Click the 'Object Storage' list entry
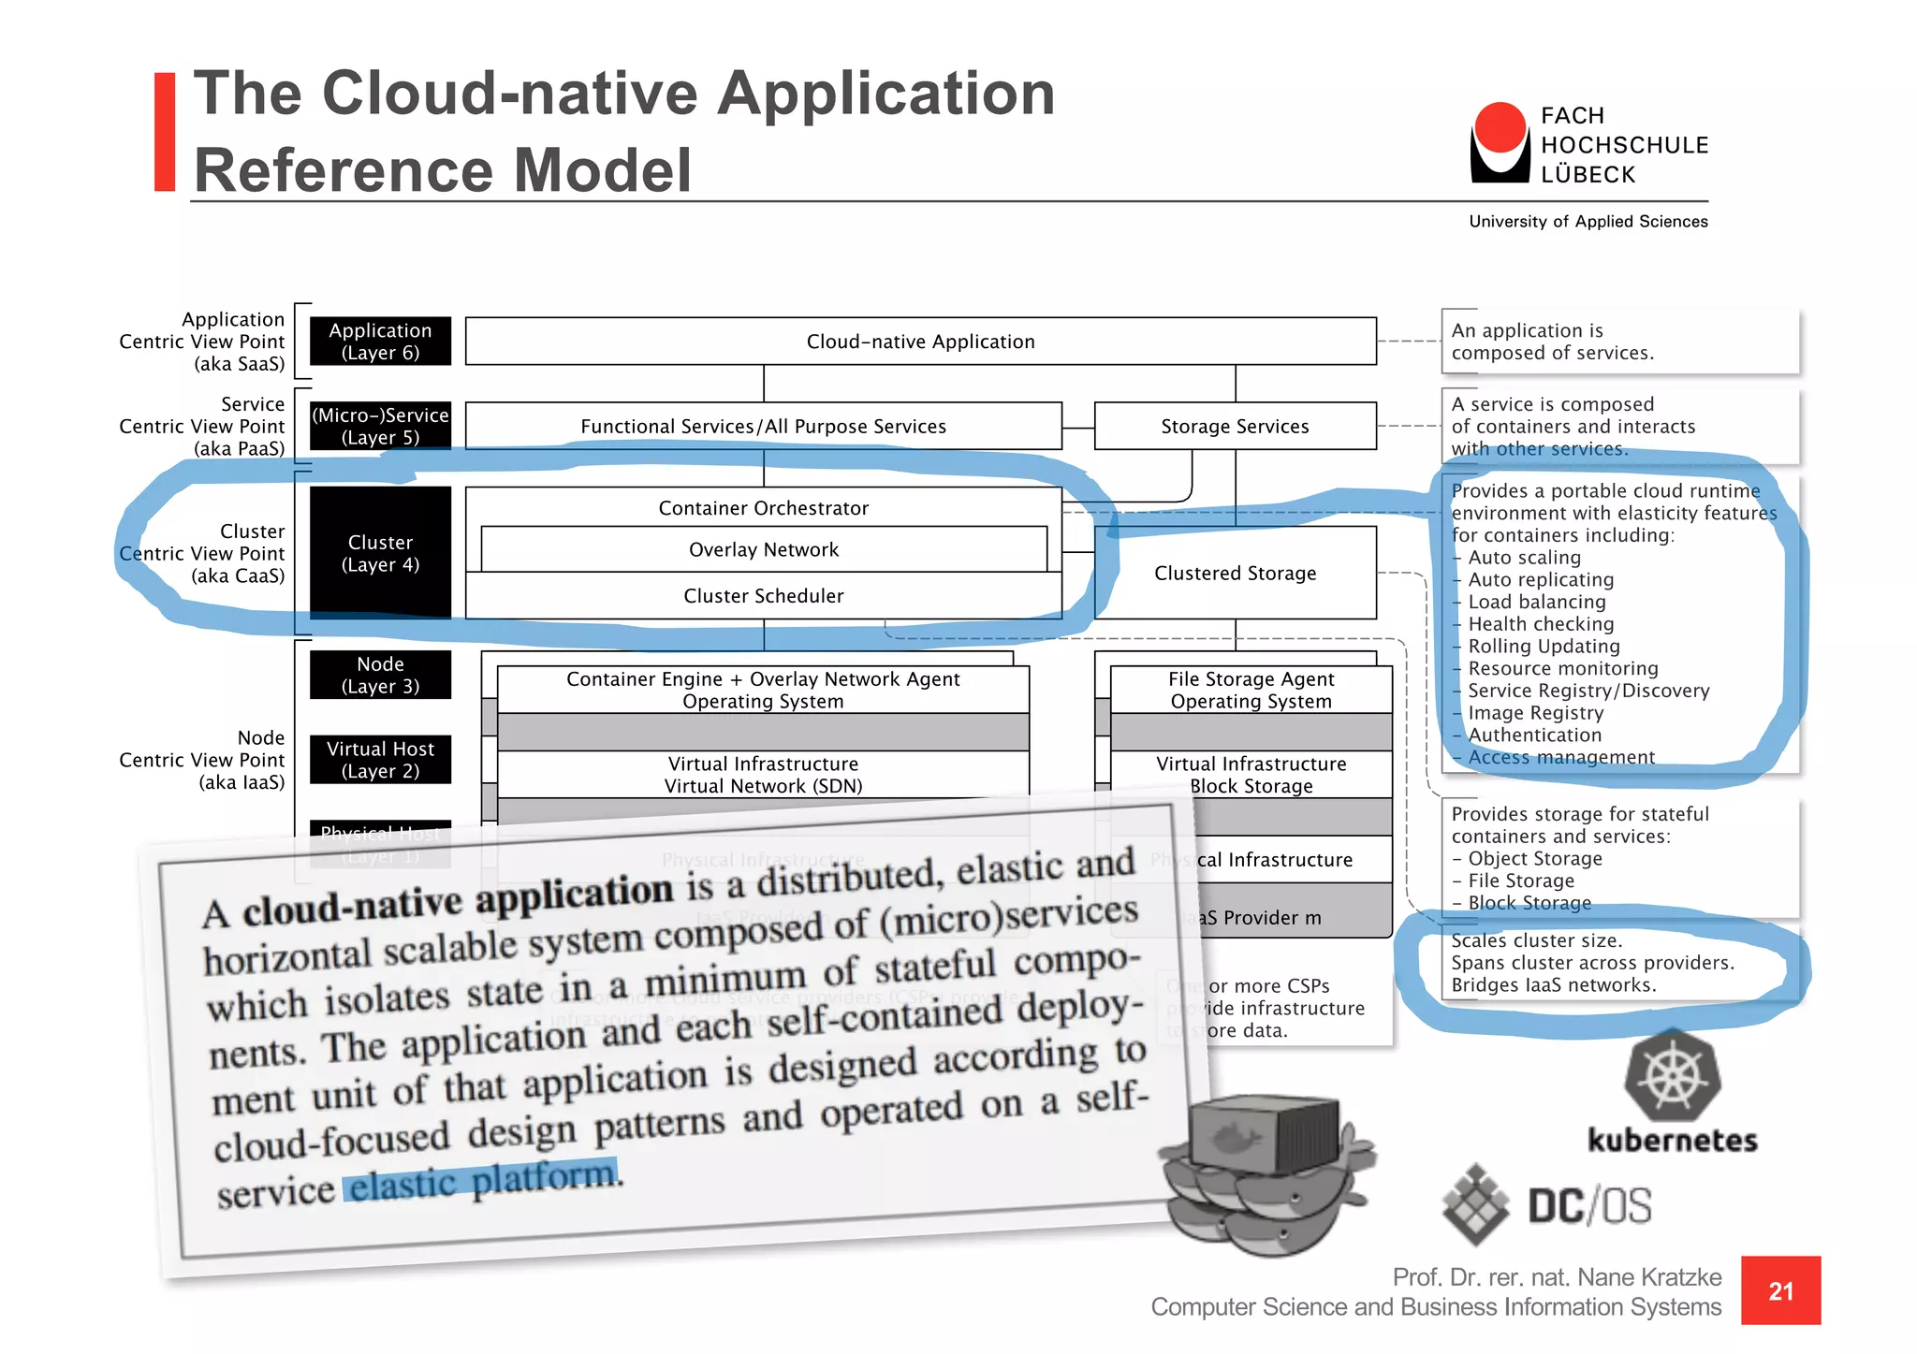The width and height of the screenshot is (1917, 1354). [1528, 859]
